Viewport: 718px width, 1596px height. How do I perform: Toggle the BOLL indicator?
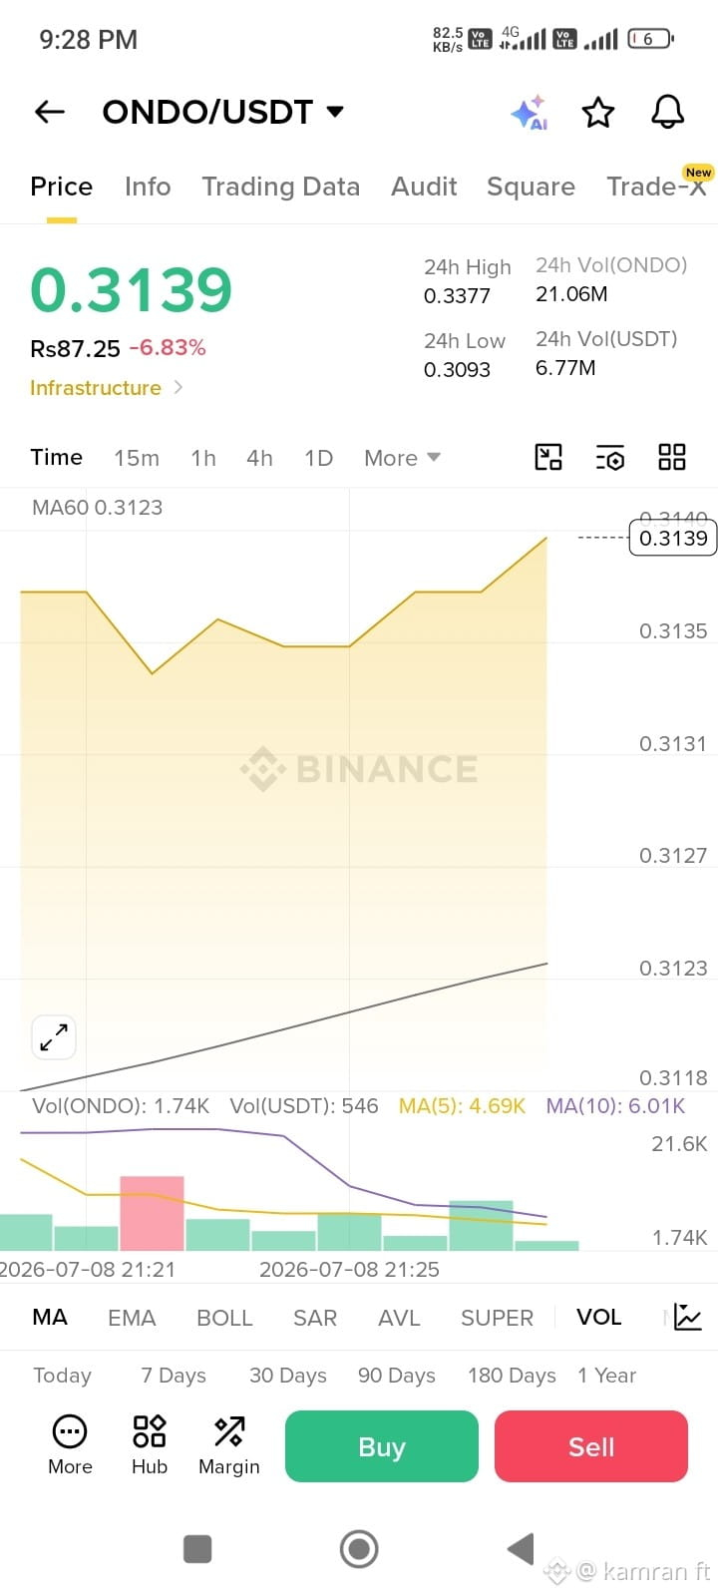(224, 1318)
